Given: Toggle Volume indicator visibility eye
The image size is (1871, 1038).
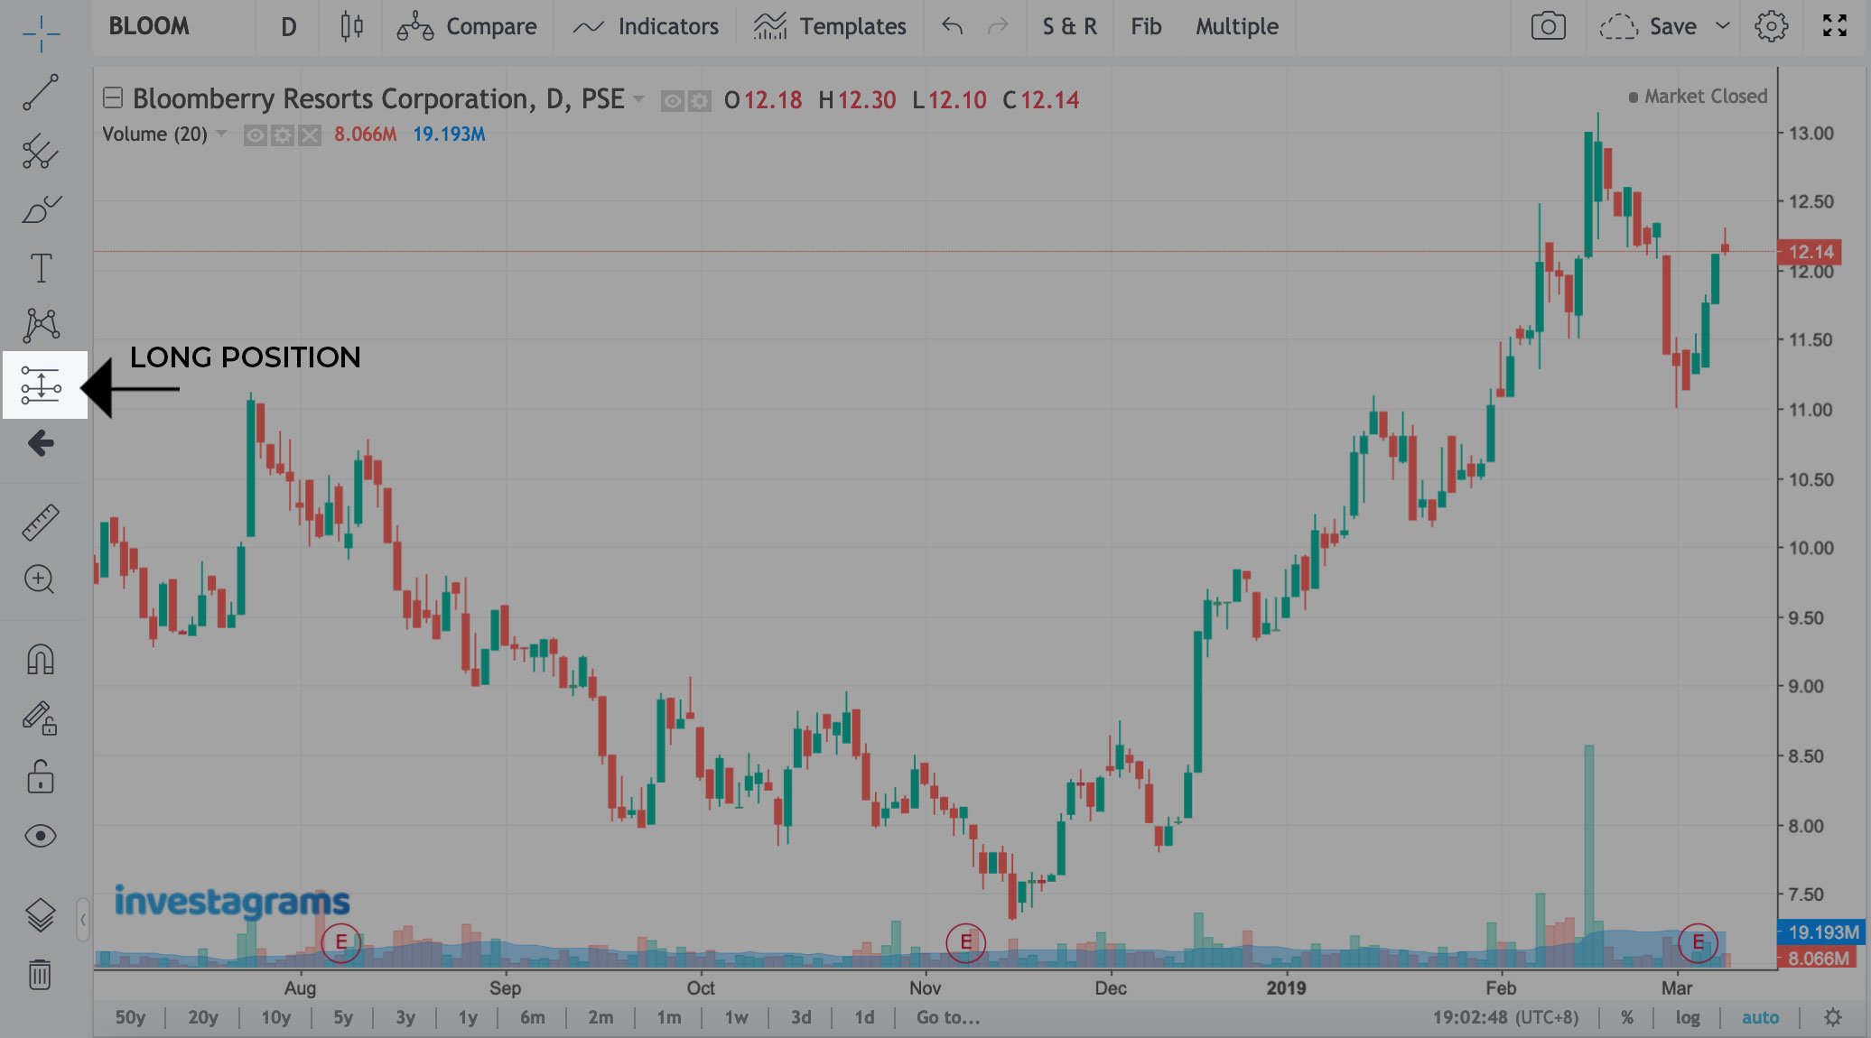Looking at the screenshot, I should [x=256, y=135].
